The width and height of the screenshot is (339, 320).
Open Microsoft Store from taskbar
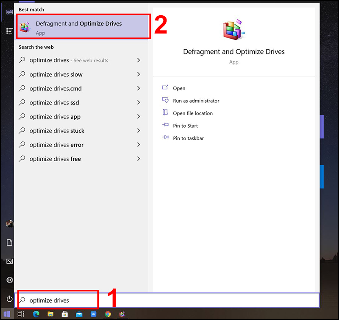click(x=65, y=314)
